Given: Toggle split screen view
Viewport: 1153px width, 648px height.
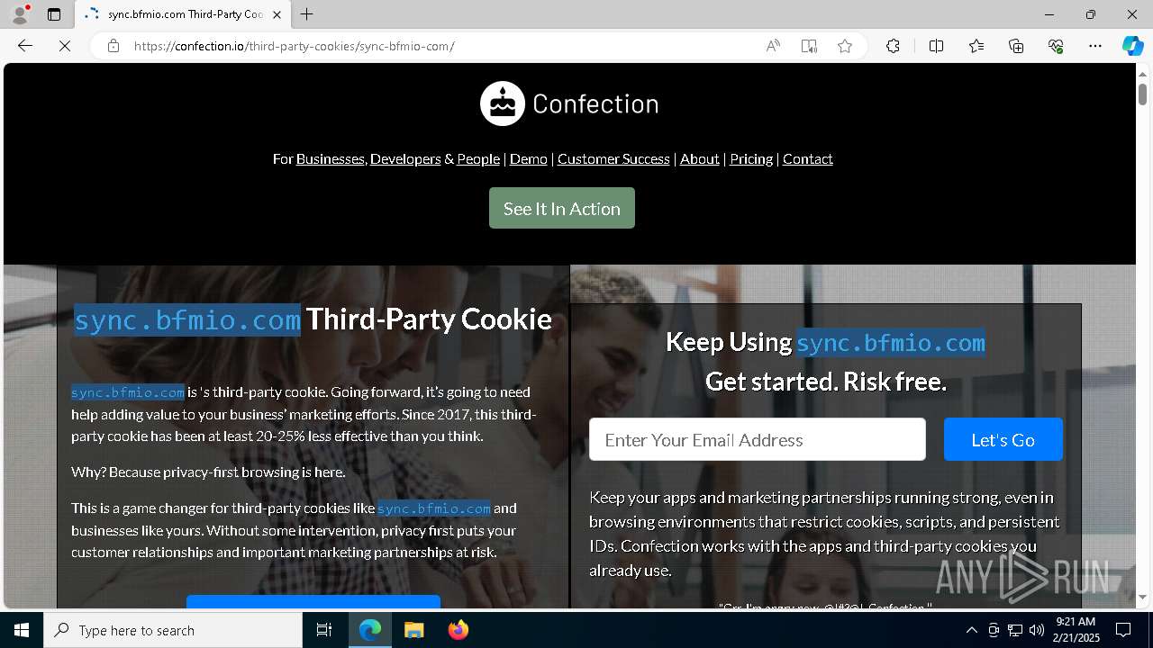Looking at the screenshot, I should tap(936, 46).
